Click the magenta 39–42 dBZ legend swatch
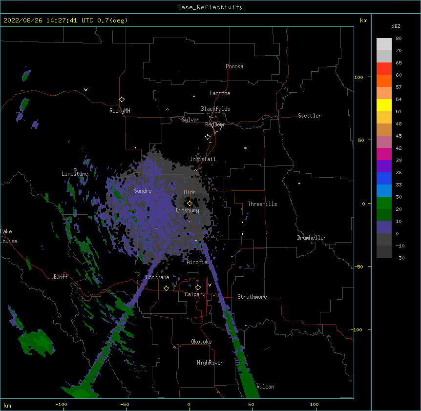The image size is (421, 411). pyautogui.click(x=384, y=154)
